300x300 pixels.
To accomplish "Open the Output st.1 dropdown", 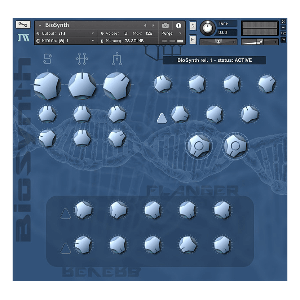I will point(65,33).
